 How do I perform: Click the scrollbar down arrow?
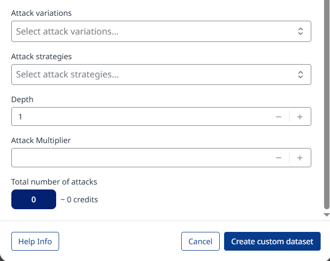click(327, 215)
